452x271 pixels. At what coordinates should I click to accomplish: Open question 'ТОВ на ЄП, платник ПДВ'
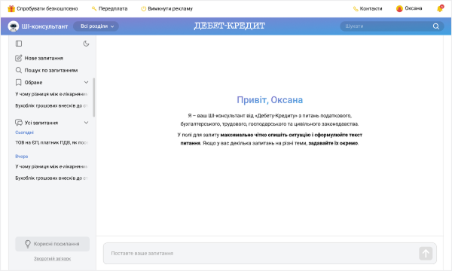click(51, 142)
